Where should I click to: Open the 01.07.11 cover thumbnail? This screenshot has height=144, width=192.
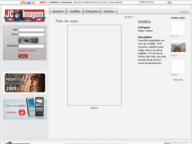178,28
